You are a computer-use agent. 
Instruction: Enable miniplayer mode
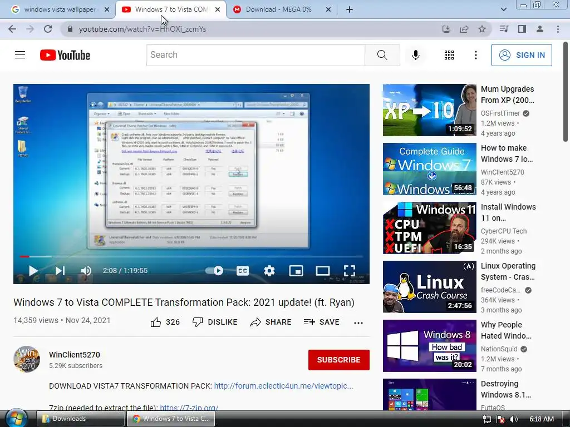point(296,271)
